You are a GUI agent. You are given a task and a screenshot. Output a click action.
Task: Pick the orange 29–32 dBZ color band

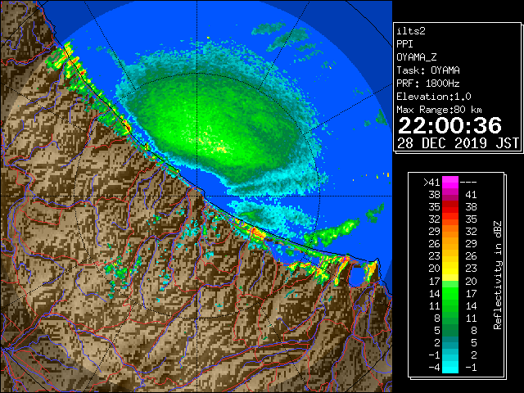coord(450,232)
